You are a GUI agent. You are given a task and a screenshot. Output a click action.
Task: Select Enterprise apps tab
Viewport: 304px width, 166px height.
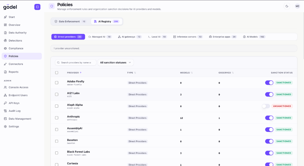pos(223,37)
